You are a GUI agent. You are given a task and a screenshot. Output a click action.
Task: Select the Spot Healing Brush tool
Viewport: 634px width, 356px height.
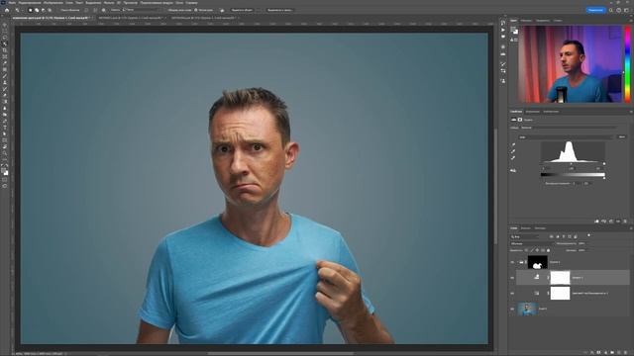[x=5, y=69]
